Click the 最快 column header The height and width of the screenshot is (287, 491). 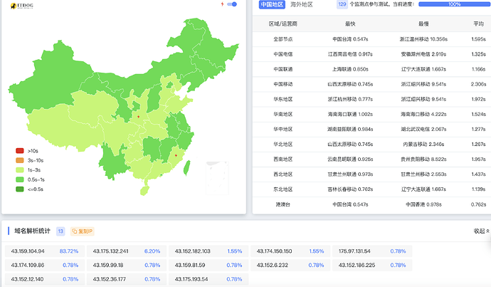click(350, 24)
